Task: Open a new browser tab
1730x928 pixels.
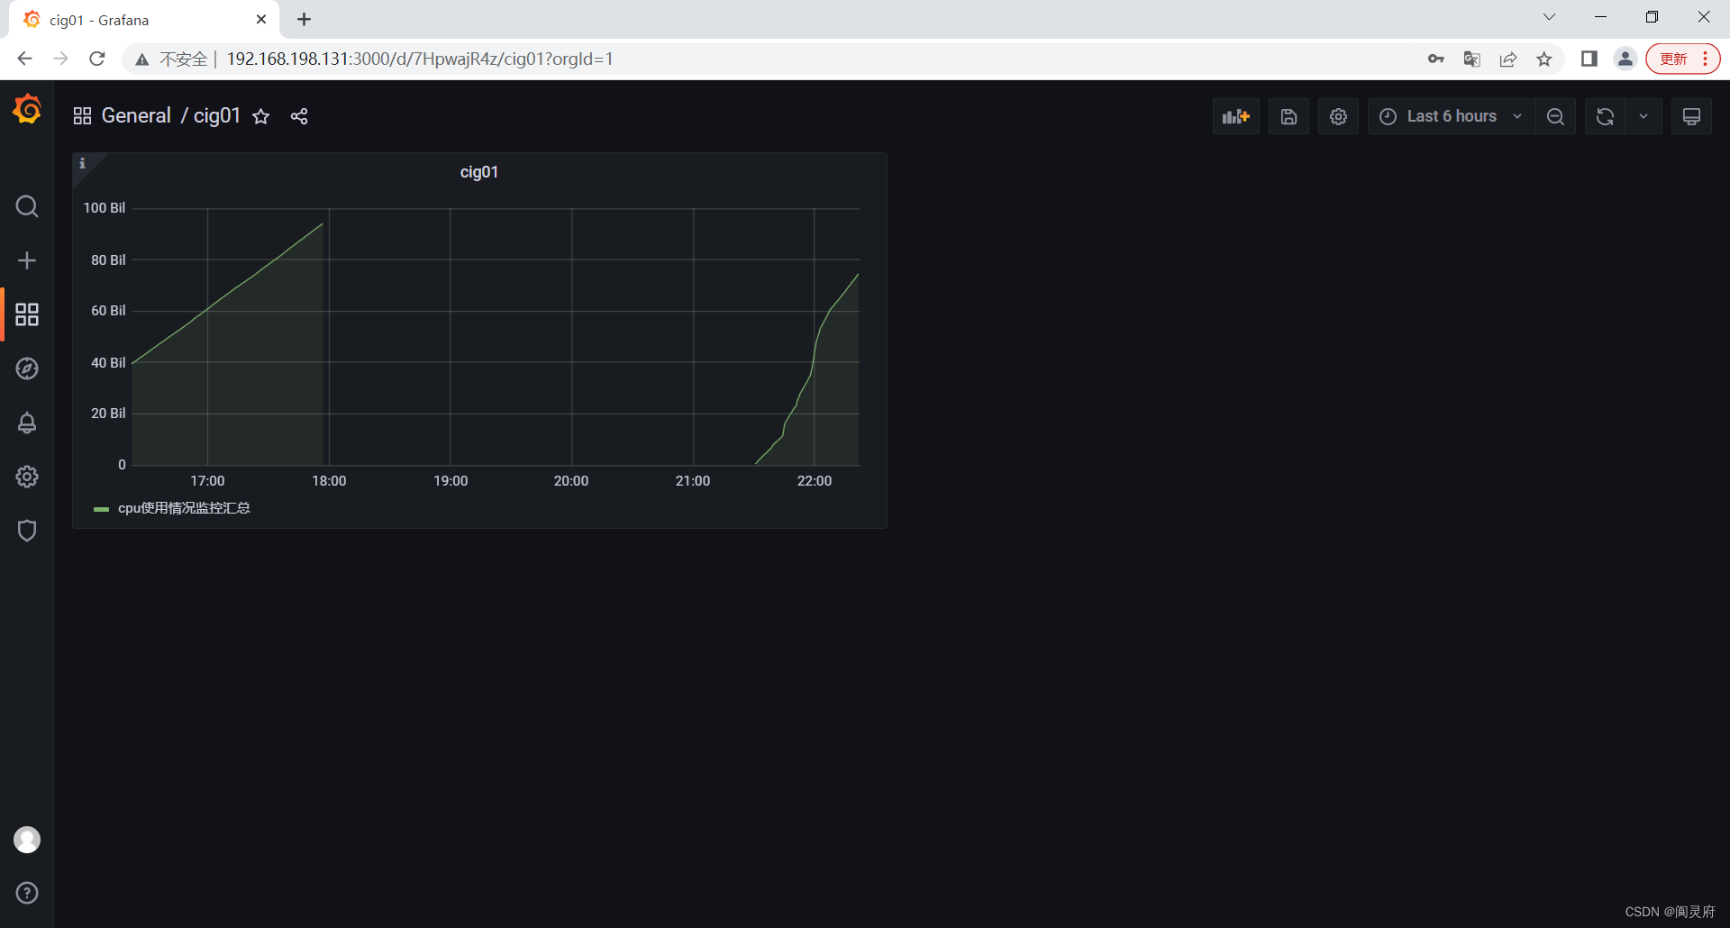Action: (x=305, y=19)
